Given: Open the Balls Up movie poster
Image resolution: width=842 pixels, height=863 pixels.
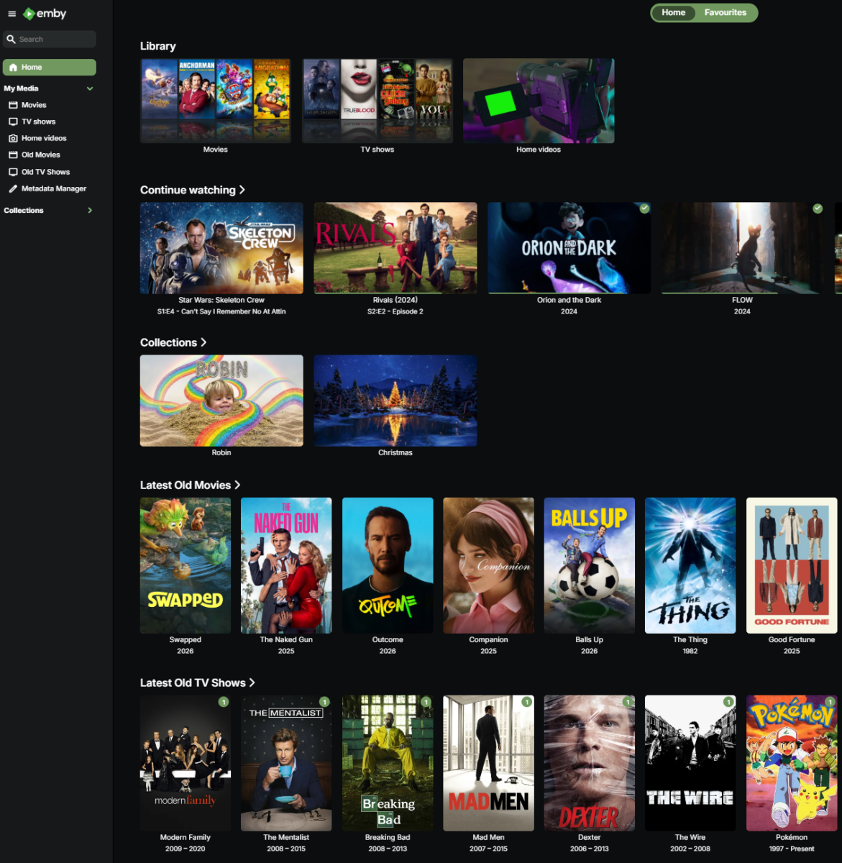Looking at the screenshot, I should coord(590,565).
